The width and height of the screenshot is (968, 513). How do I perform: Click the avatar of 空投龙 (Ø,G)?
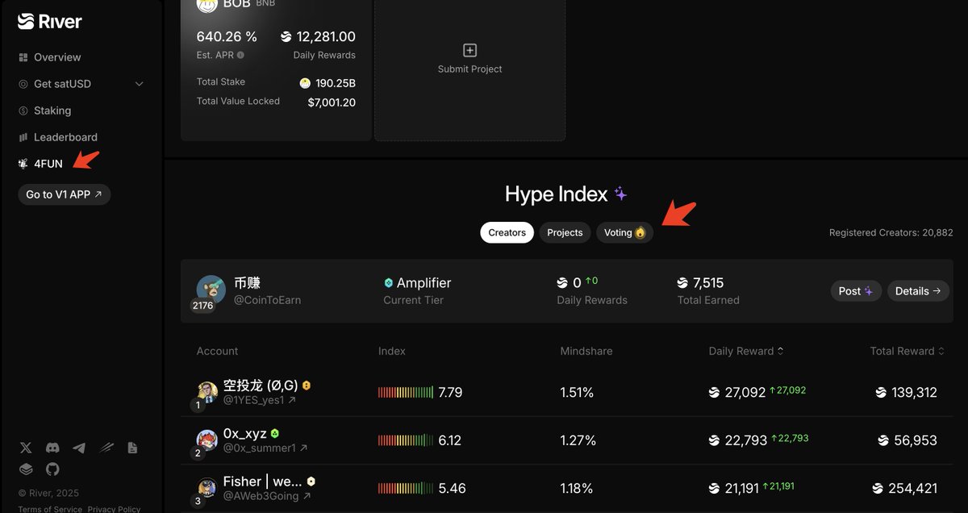click(207, 392)
